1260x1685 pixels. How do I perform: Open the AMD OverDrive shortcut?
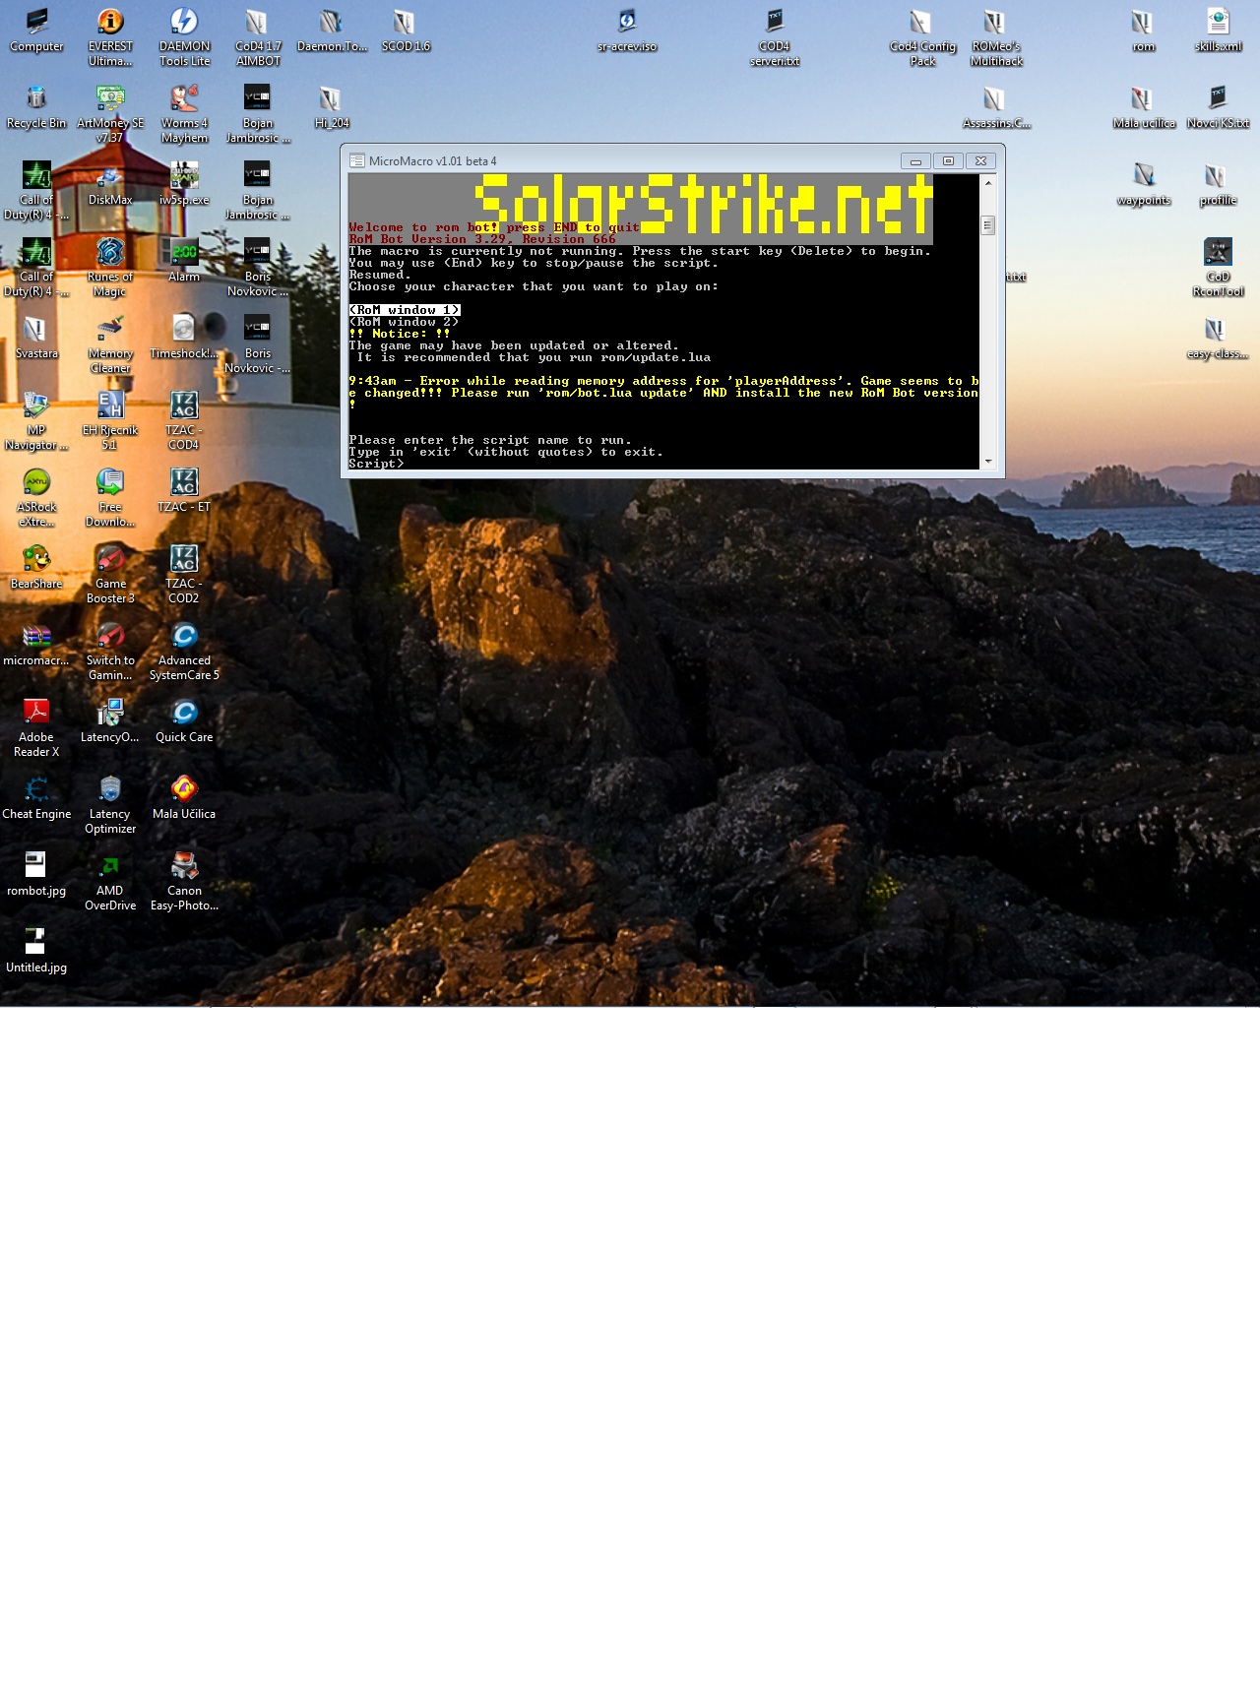pyautogui.click(x=110, y=866)
